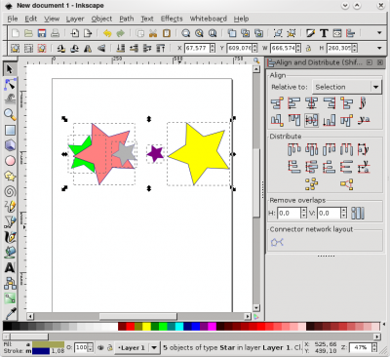Select the Pencil freehand tool
The width and height of the screenshot is (390, 357).
10,207
